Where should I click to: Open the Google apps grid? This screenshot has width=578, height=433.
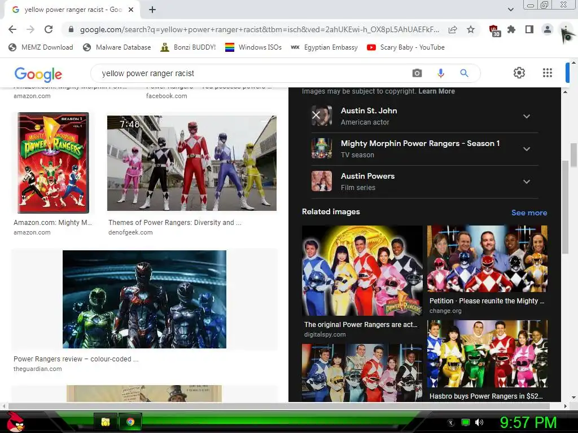click(548, 73)
